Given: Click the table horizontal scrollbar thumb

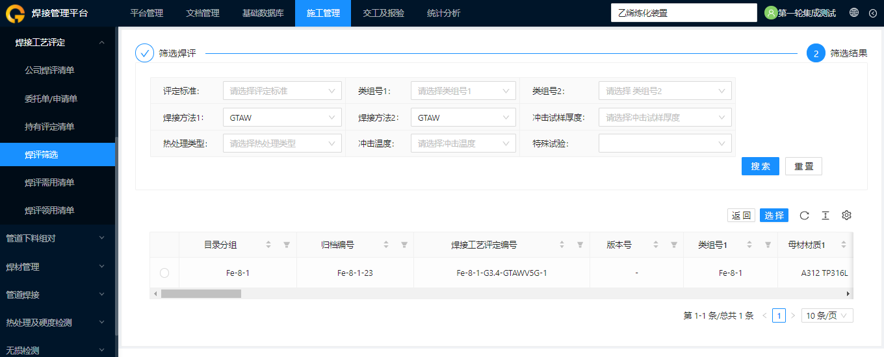Looking at the screenshot, I should [201, 293].
